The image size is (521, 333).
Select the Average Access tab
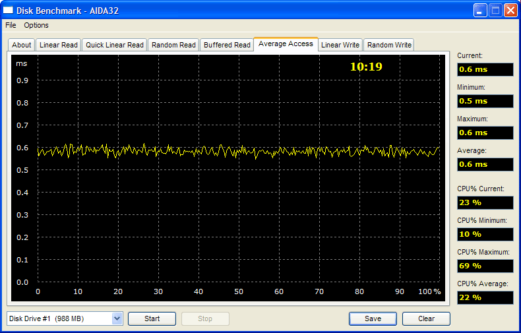286,44
